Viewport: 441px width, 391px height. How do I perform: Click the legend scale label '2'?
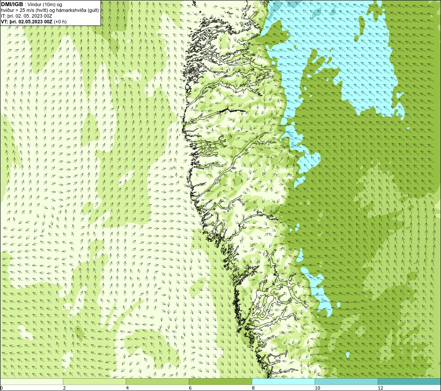click(64, 388)
